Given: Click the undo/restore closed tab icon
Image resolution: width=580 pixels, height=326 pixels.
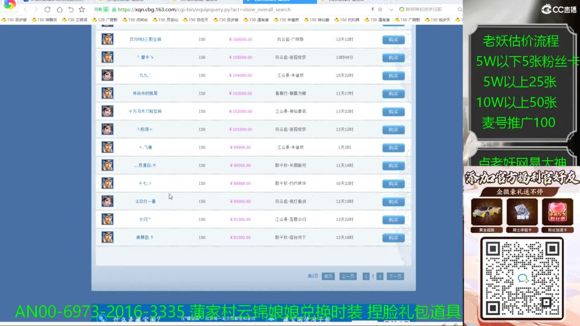Looking at the screenshot, I should 71,10.
